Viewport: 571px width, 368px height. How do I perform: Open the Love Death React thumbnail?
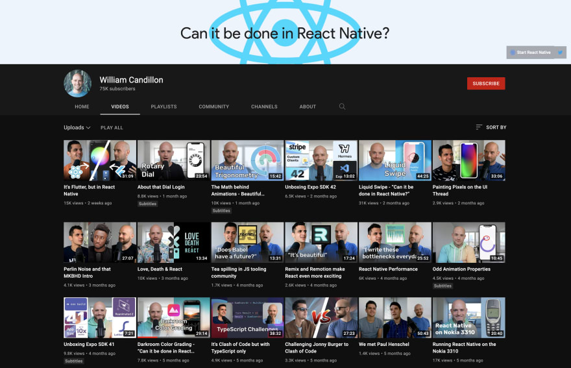[174, 242]
